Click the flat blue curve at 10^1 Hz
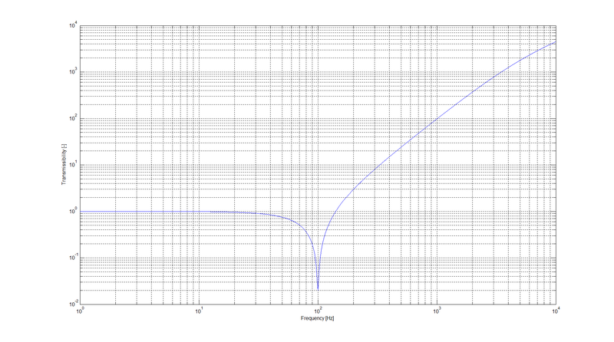Screen dimensions: 614x342 [x=199, y=211]
